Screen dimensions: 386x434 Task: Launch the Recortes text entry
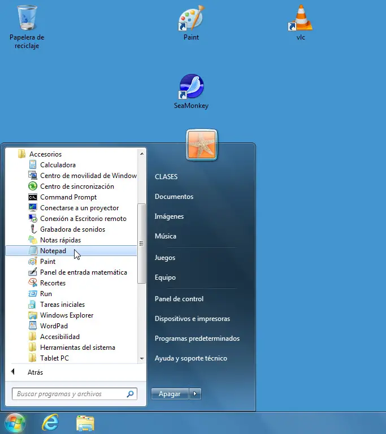(x=53, y=283)
